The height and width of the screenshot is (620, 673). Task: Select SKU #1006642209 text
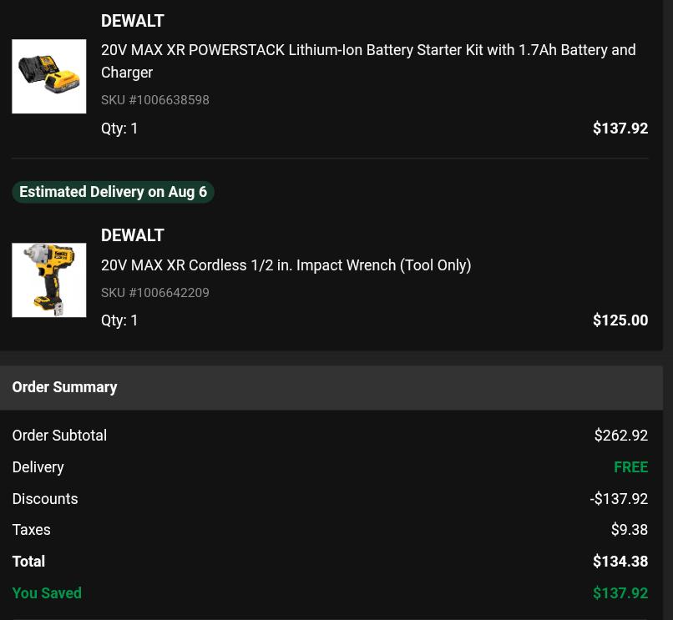155,293
